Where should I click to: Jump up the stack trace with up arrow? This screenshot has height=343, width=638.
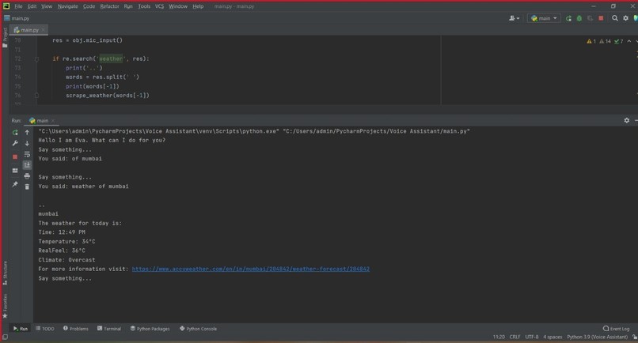click(x=27, y=133)
